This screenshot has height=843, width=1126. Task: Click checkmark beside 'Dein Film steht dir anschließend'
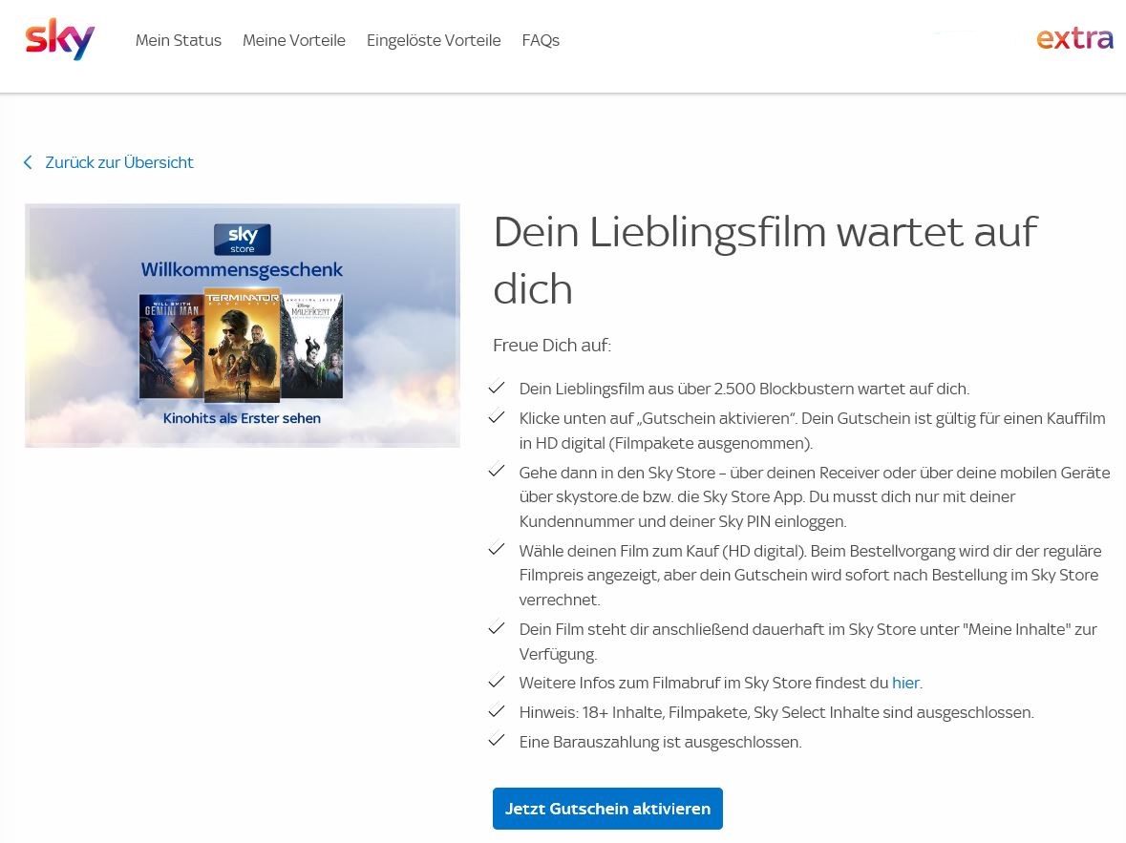coord(497,628)
